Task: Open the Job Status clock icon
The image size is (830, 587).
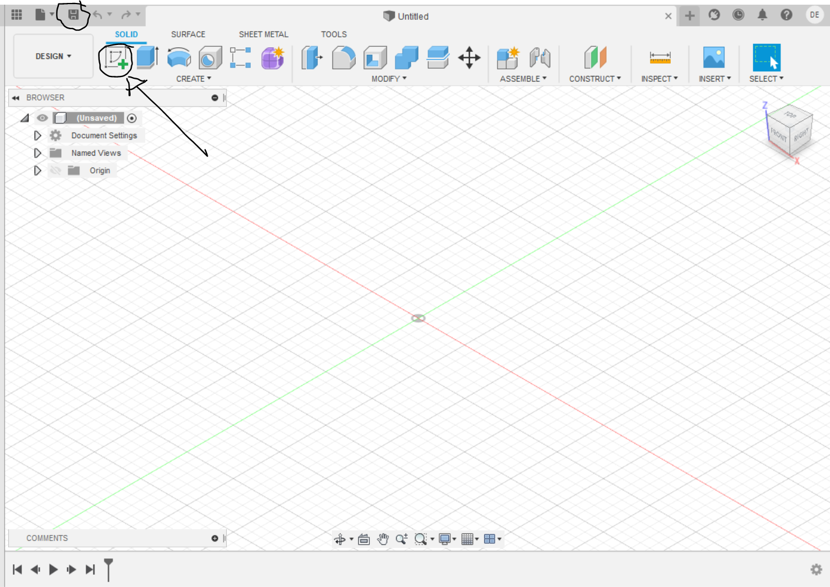Action: pos(738,15)
